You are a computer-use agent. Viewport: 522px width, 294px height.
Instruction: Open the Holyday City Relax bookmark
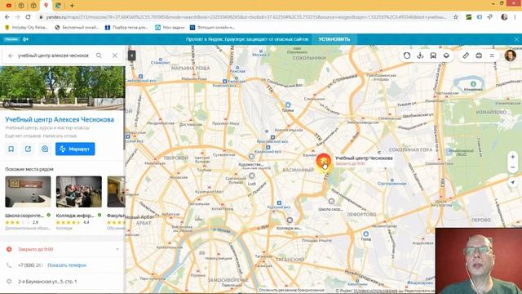coord(27,27)
